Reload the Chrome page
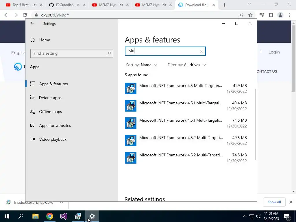The height and width of the screenshot is (222, 296). pyautogui.click(x=25, y=15)
